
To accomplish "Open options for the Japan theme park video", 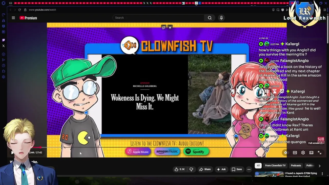I will (x=322, y=174).
